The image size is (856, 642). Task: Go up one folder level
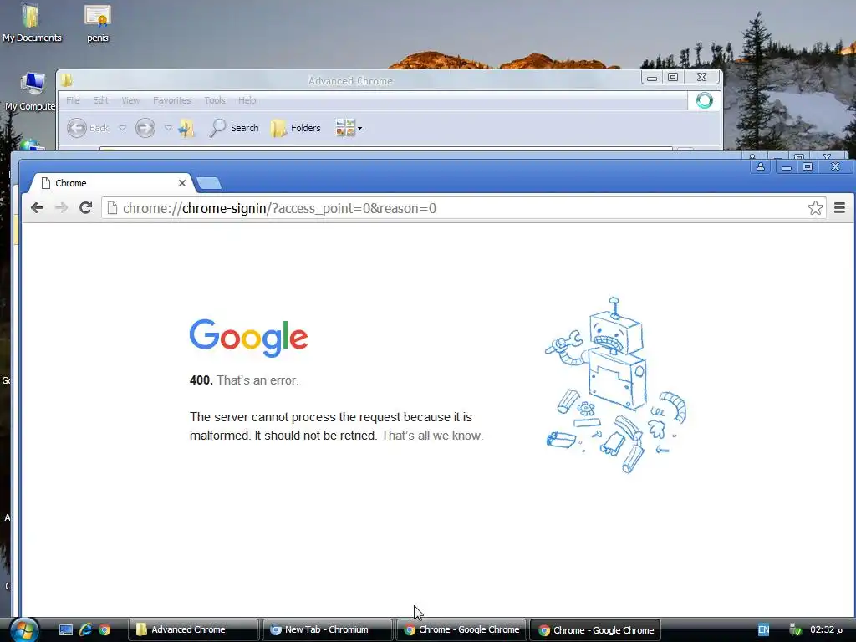(x=186, y=128)
